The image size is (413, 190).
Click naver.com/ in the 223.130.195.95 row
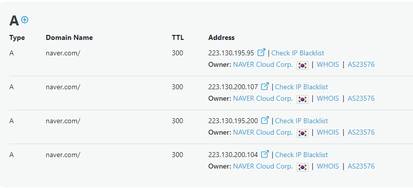(x=63, y=53)
